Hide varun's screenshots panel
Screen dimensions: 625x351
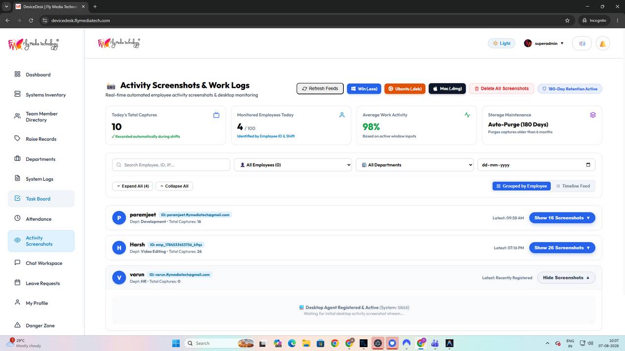point(566,277)
